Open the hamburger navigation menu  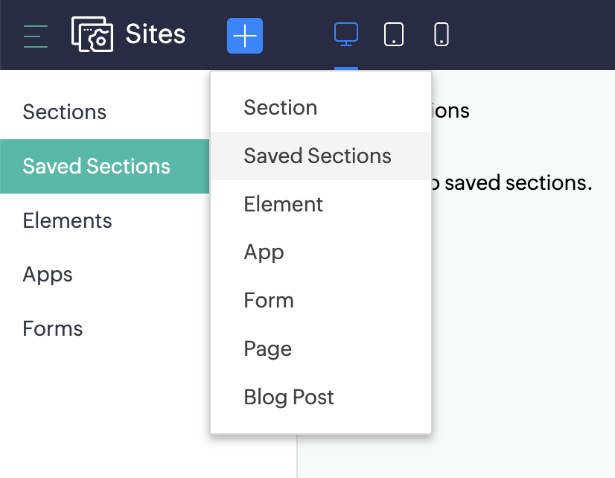(x=36, y=35)
